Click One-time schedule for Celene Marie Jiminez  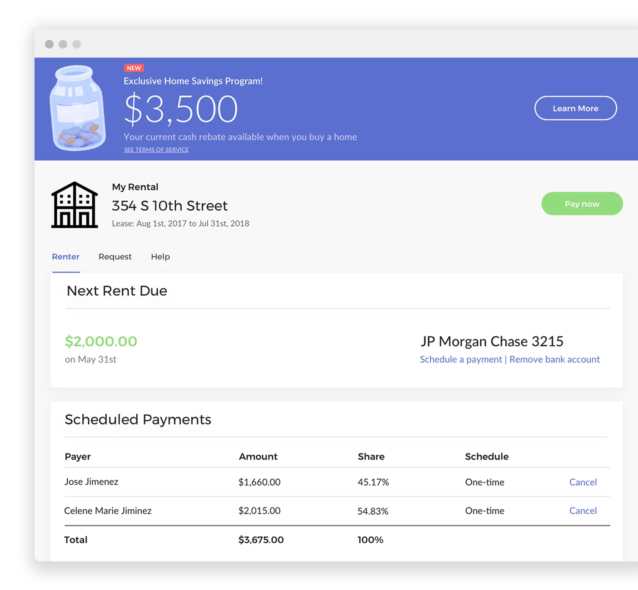tap(484, 511)
